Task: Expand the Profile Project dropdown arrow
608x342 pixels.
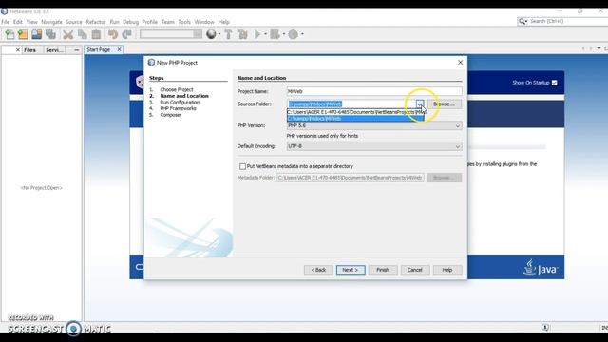Action: [x=302, y=34]
